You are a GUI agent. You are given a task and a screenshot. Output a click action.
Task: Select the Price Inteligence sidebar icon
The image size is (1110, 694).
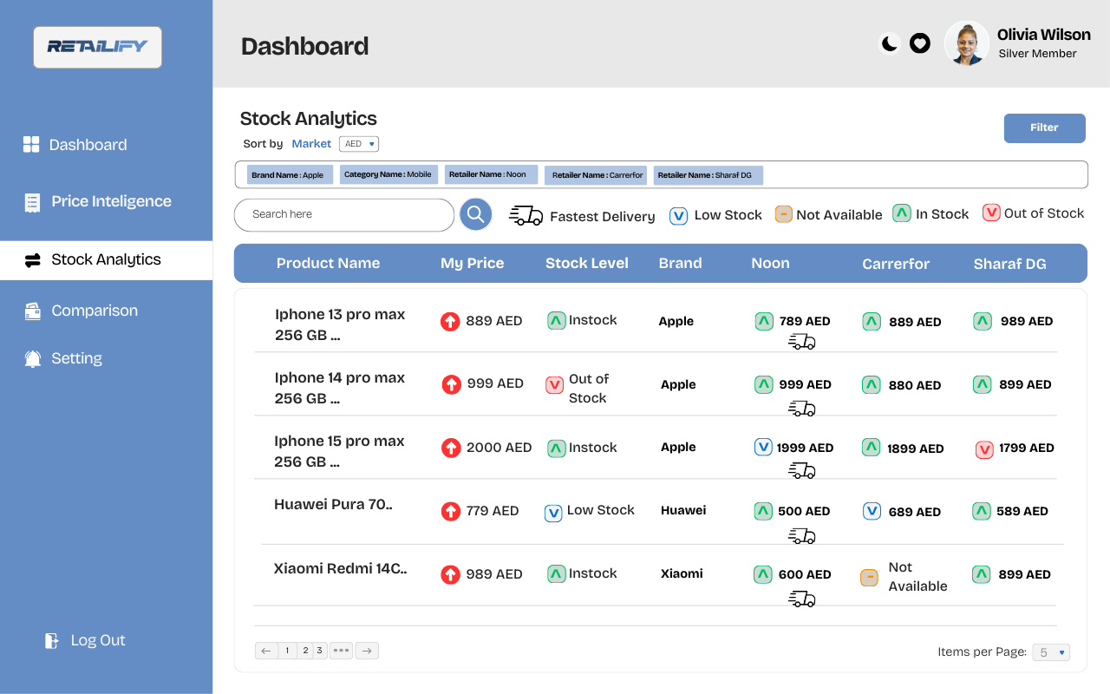(x=30, y=200)
